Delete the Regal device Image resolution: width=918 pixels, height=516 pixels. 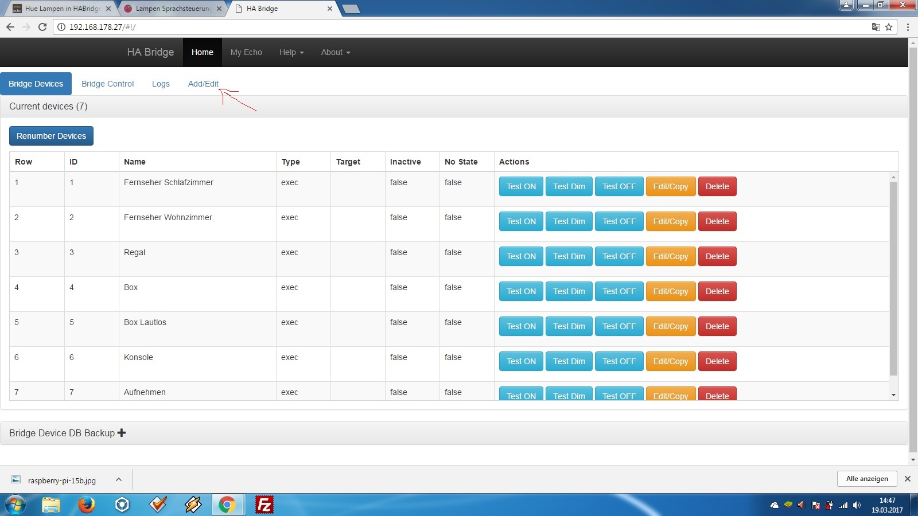click(717, 256)
